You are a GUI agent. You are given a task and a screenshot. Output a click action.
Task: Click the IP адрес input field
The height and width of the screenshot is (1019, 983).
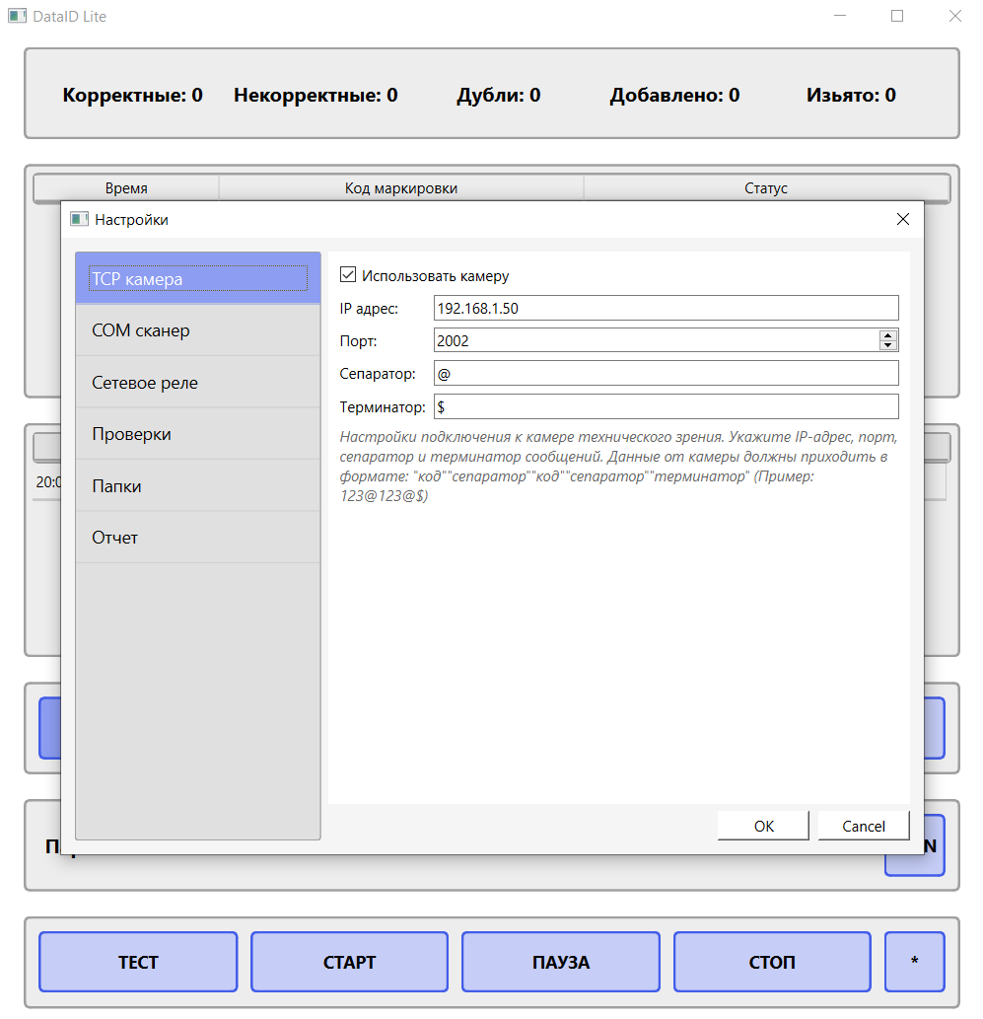point(667,307)
